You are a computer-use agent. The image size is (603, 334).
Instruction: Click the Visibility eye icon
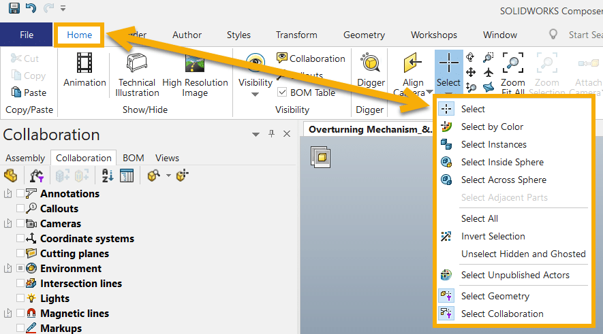(256, 63)
